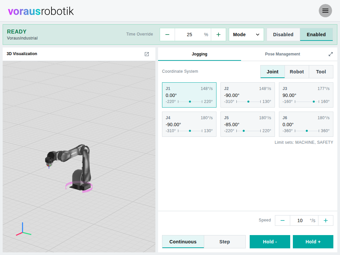Click the "VorausIndustrial" robot name
The image size is (340, 255).
point(22,38)
